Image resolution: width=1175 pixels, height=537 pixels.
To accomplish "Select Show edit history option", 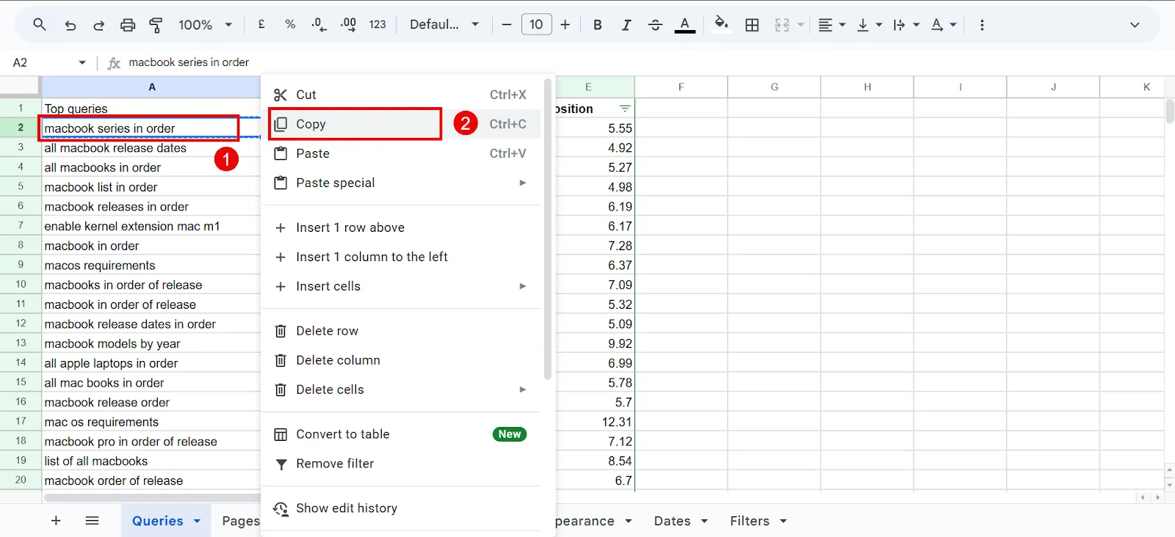I will (400, 508).
